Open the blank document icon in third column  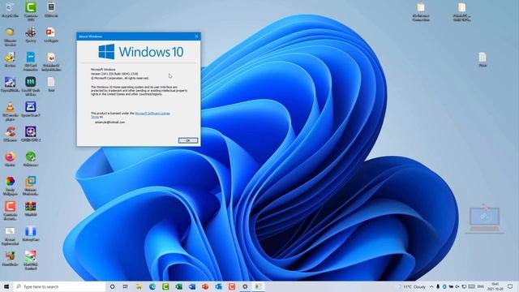pos(50,84)
